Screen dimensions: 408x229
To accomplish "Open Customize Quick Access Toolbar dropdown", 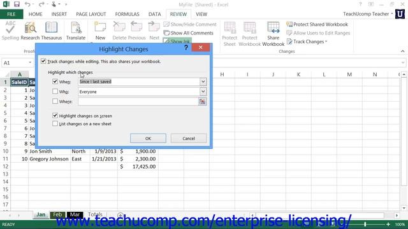I will (66, 4).
